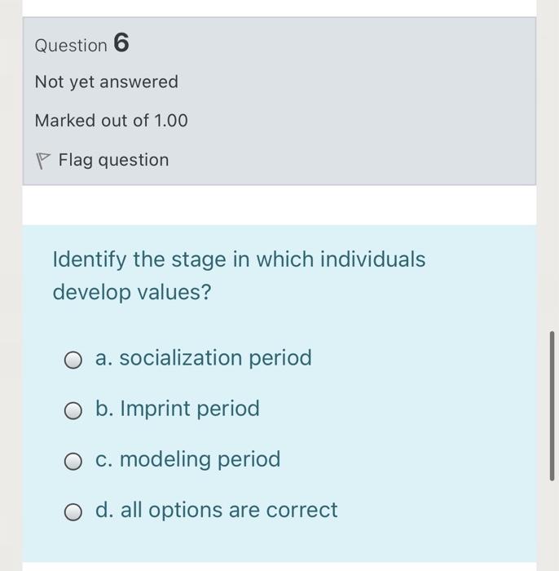Click the word 'Question' in the heading

tap(71, 46)
